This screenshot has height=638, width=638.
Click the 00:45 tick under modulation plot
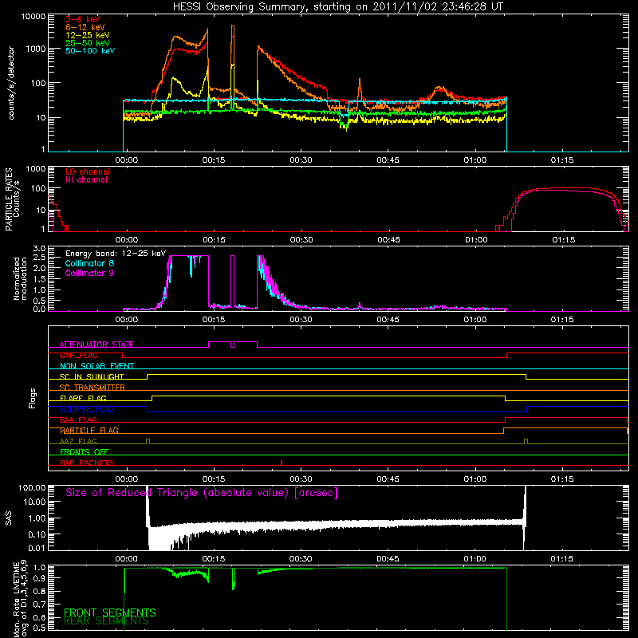(388, 320)
